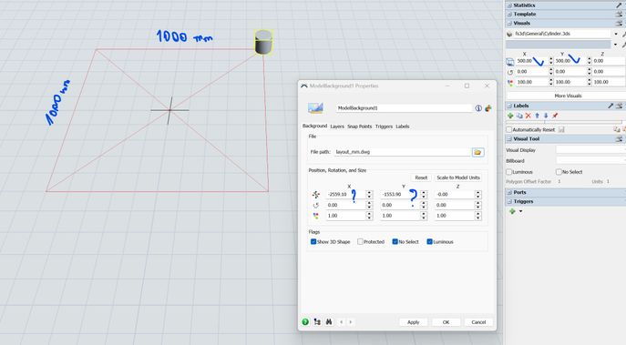This screenshot has width=626, height=345.
Task: Open the Cylinder.3ds shape dropdown
Action: [x=616, y=34]
